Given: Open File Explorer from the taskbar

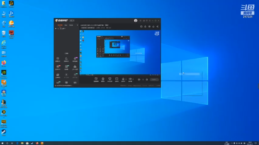Looking at the screenshot, I should click(x=22, y=143).
